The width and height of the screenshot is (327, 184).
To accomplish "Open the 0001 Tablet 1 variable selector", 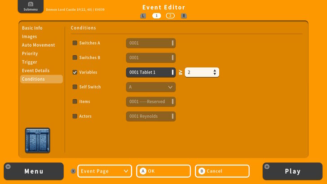I will [x=150, y=72].
